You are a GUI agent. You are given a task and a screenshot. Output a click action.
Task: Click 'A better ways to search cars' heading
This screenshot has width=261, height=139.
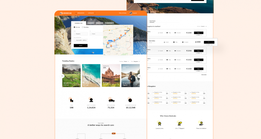101,125
